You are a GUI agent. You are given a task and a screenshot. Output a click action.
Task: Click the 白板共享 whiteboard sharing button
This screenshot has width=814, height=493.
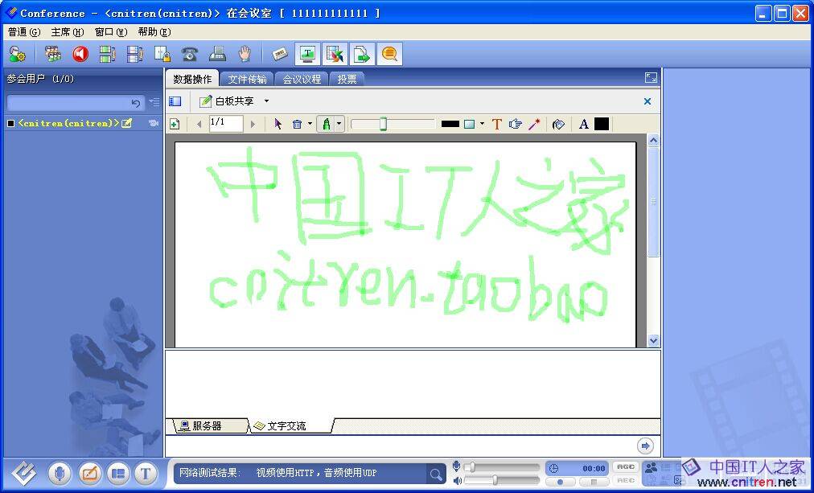point(228,101)
